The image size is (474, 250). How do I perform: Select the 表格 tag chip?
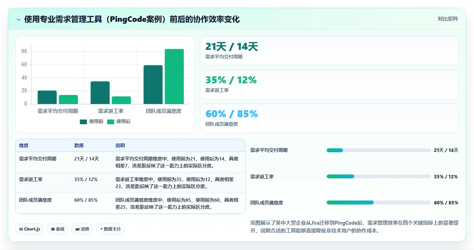point(58,229)
